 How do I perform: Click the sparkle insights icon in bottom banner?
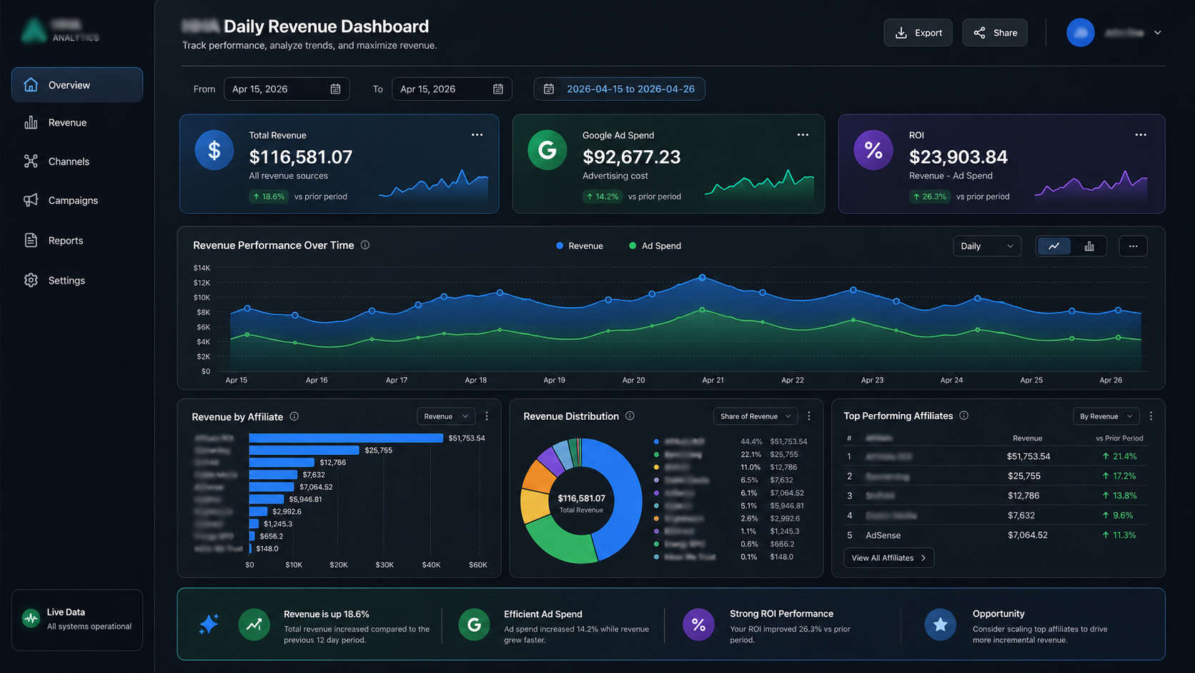coord(209,624)
